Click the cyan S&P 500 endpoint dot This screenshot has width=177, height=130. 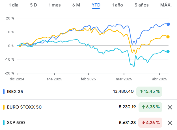pos(168,51)
